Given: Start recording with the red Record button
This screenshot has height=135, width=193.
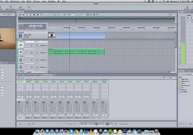Looking at the screenshot, I should click(82, 124).
